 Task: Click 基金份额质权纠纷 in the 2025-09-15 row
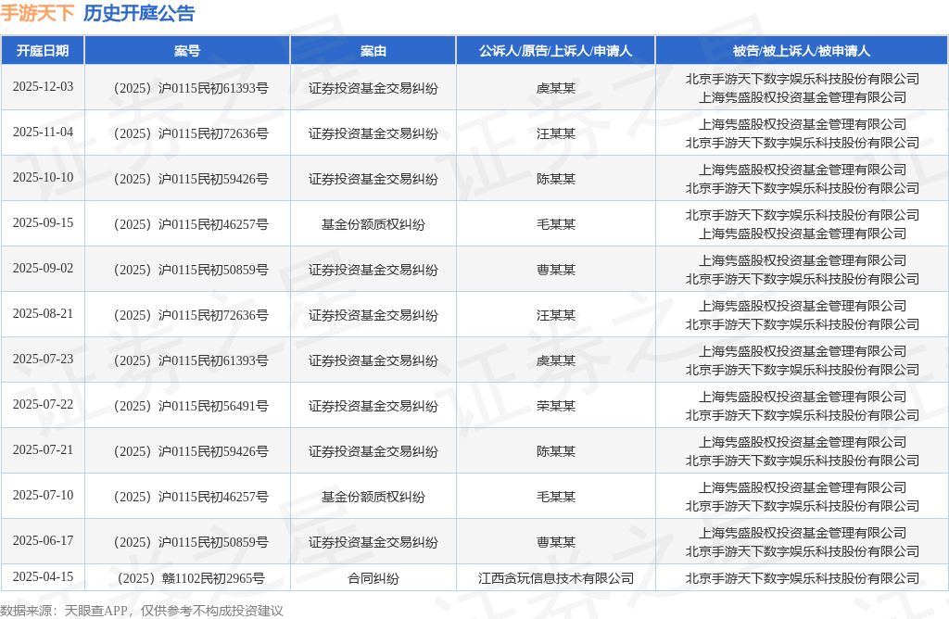373,224
